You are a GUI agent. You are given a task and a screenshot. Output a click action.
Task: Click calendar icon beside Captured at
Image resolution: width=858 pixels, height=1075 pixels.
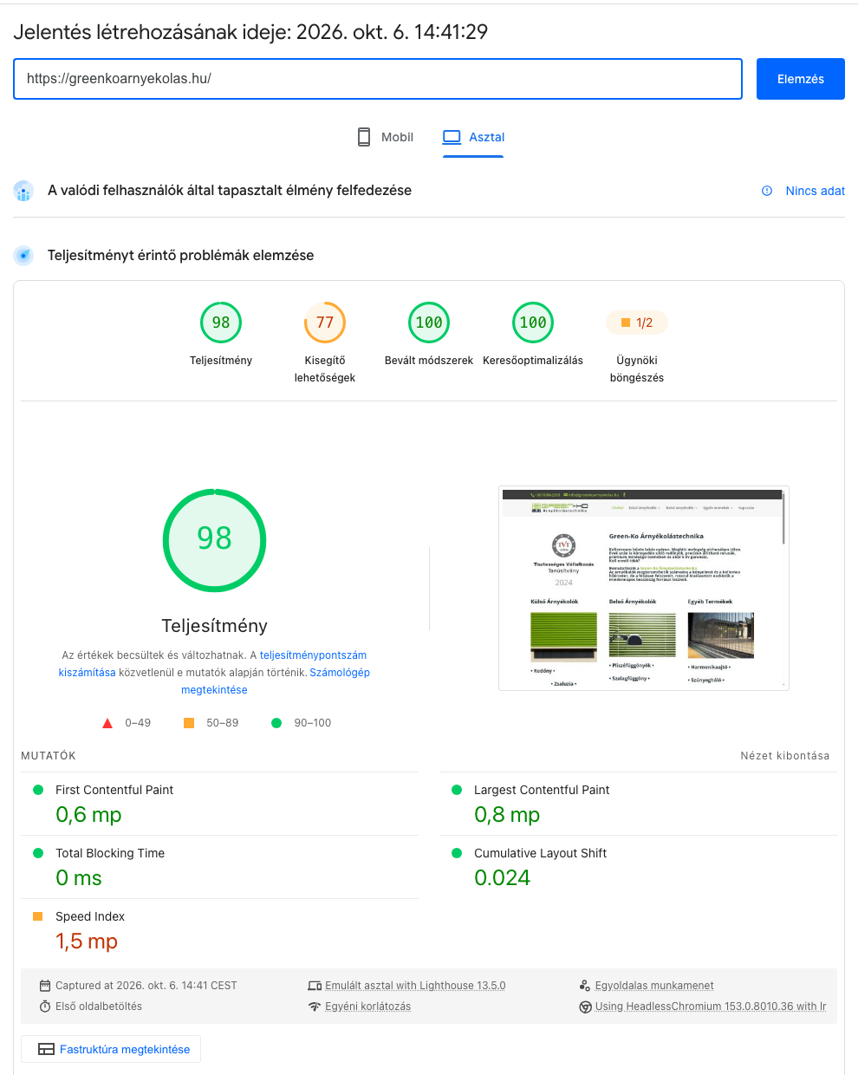point(45,986)
